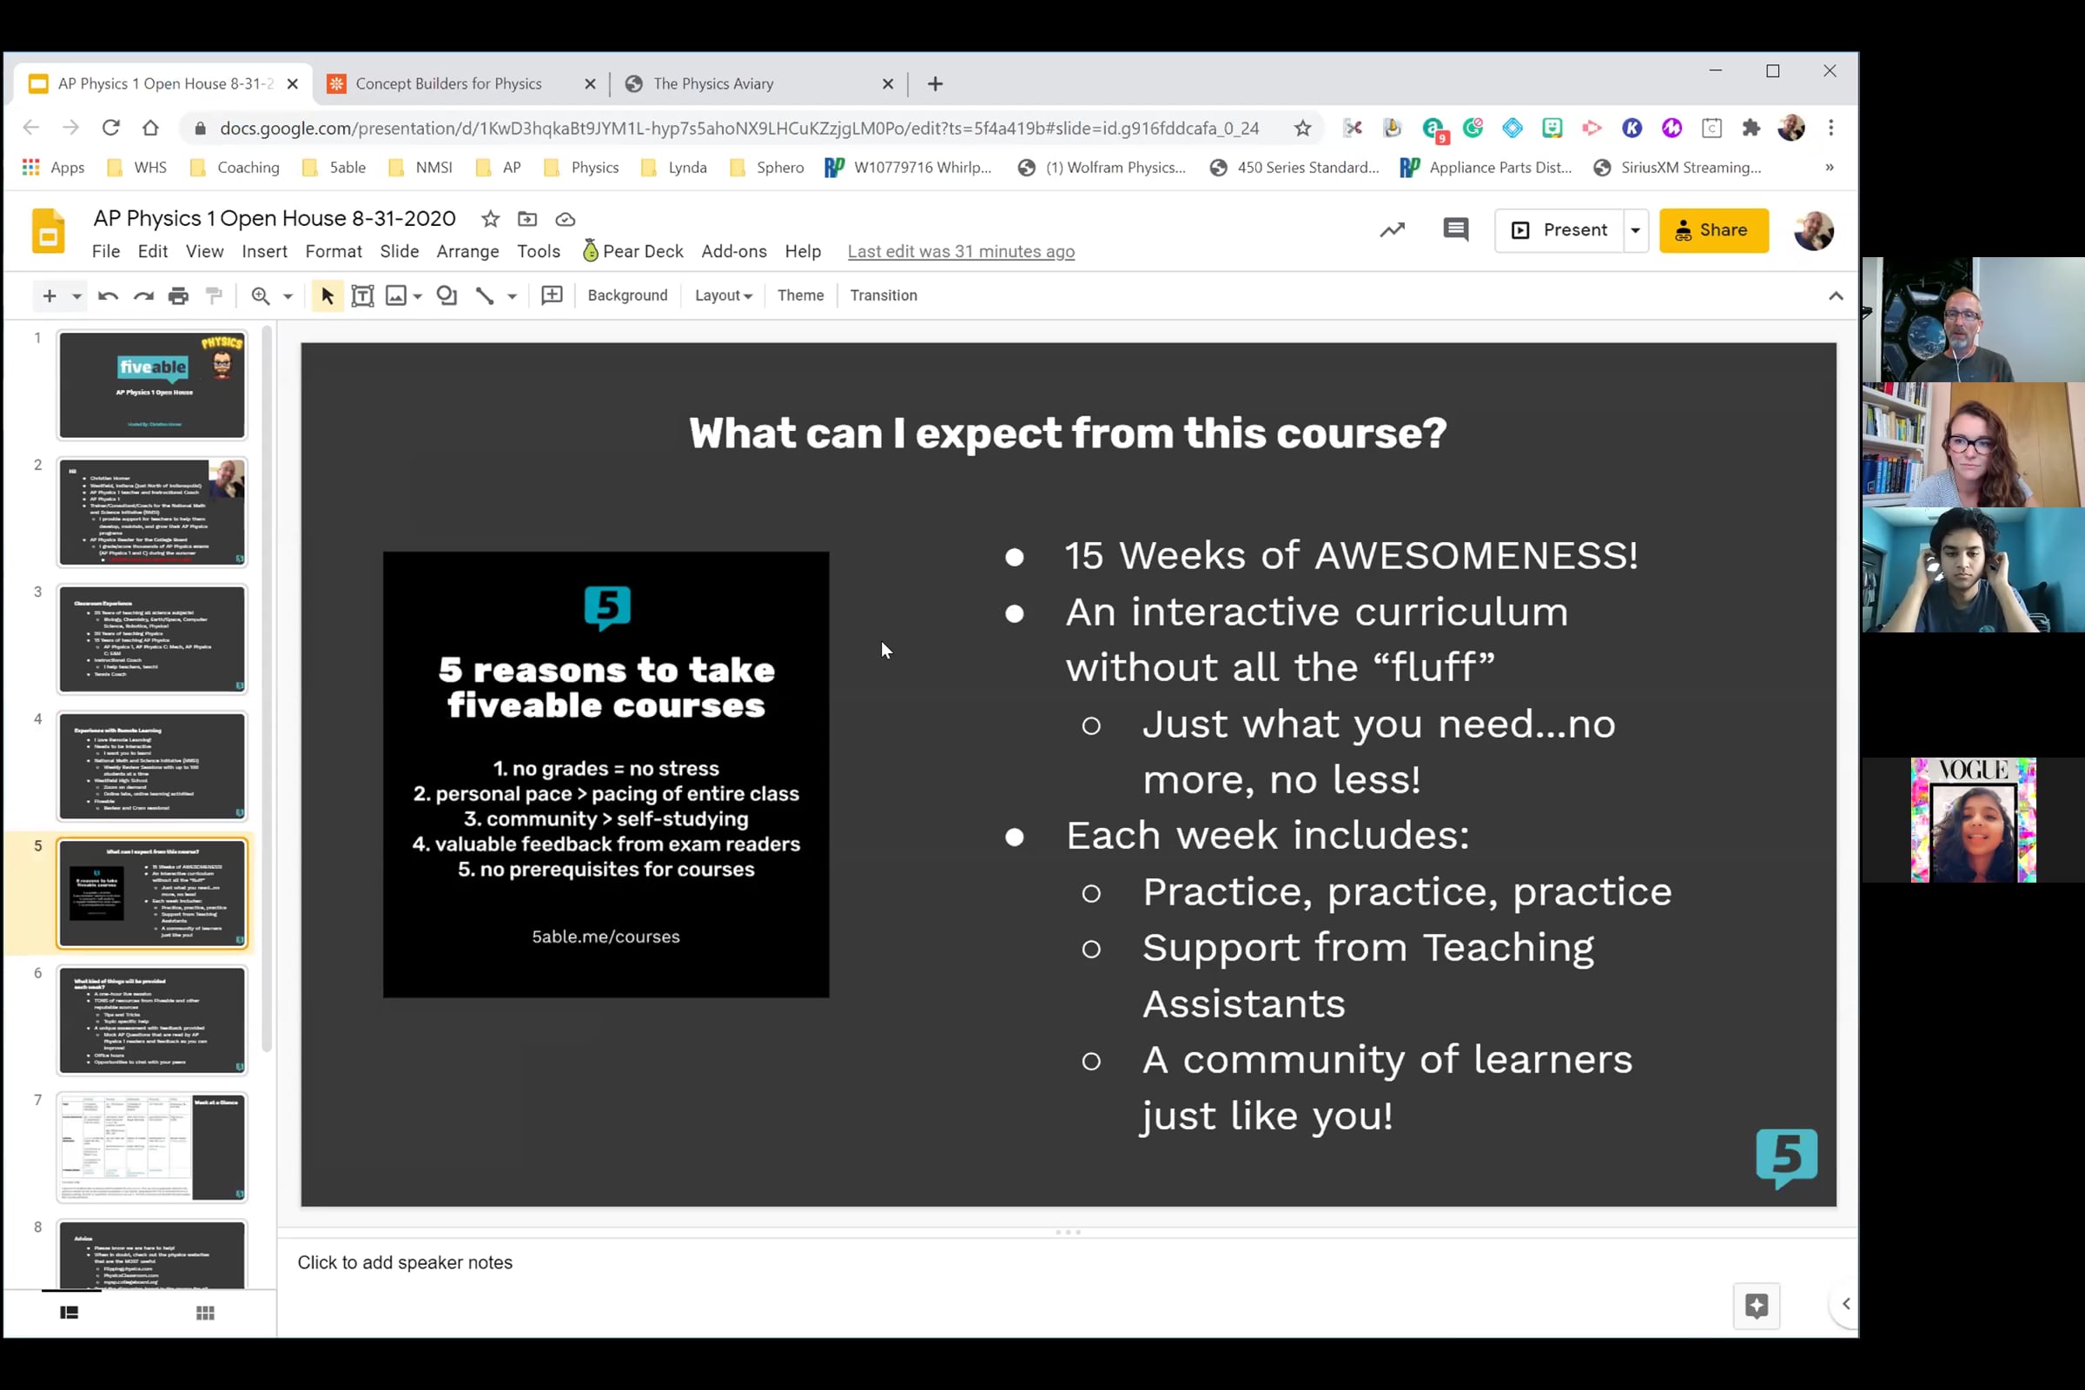Click the Print icon
Viewport: 2085px width, 1390px height.
[178, 296]
